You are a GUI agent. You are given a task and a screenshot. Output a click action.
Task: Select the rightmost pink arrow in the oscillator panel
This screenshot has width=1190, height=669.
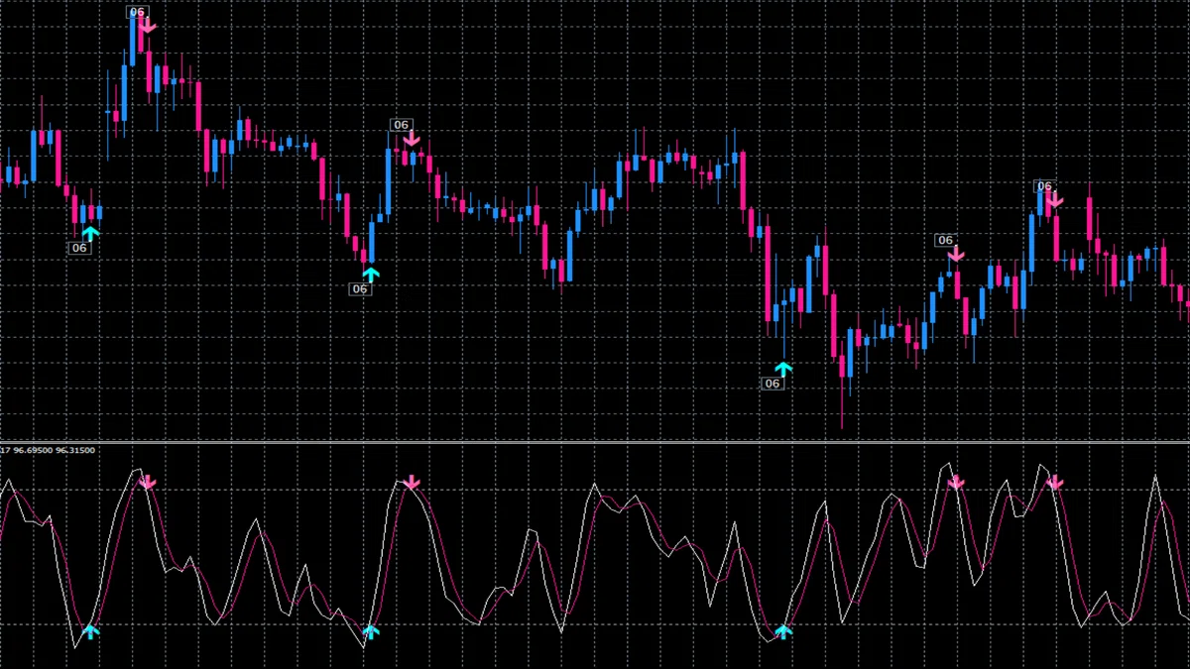(x=1054, y=483)
